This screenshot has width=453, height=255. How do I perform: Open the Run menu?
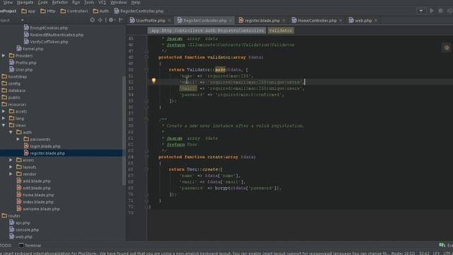[x=76, y=2]
